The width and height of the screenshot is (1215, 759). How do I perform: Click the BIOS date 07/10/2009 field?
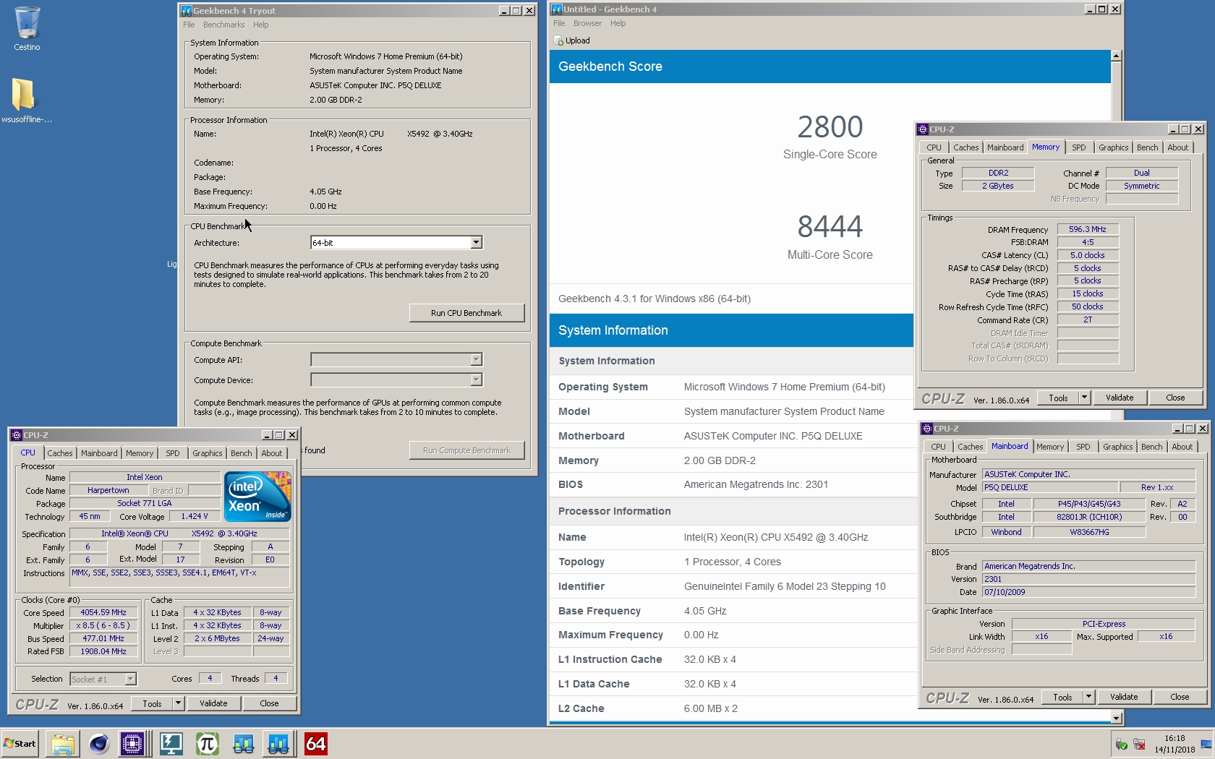tap(1088, 592)
